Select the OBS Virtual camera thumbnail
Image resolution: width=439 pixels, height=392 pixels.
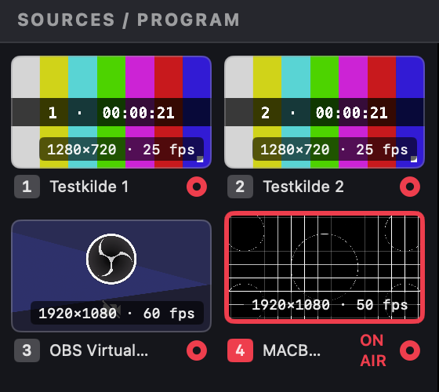[x=111, y=276]
